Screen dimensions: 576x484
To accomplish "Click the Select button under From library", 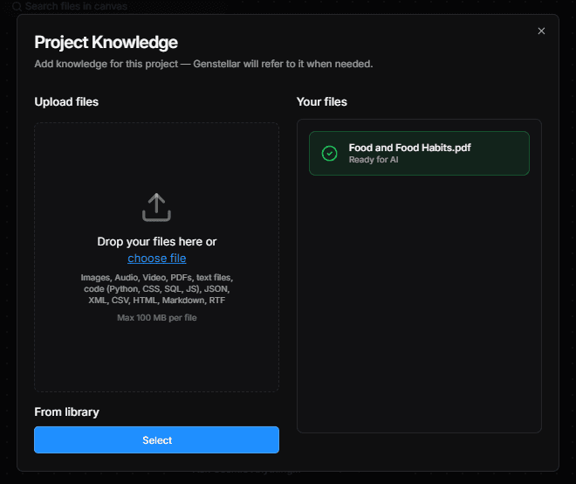I will click(x=156, y=439).
